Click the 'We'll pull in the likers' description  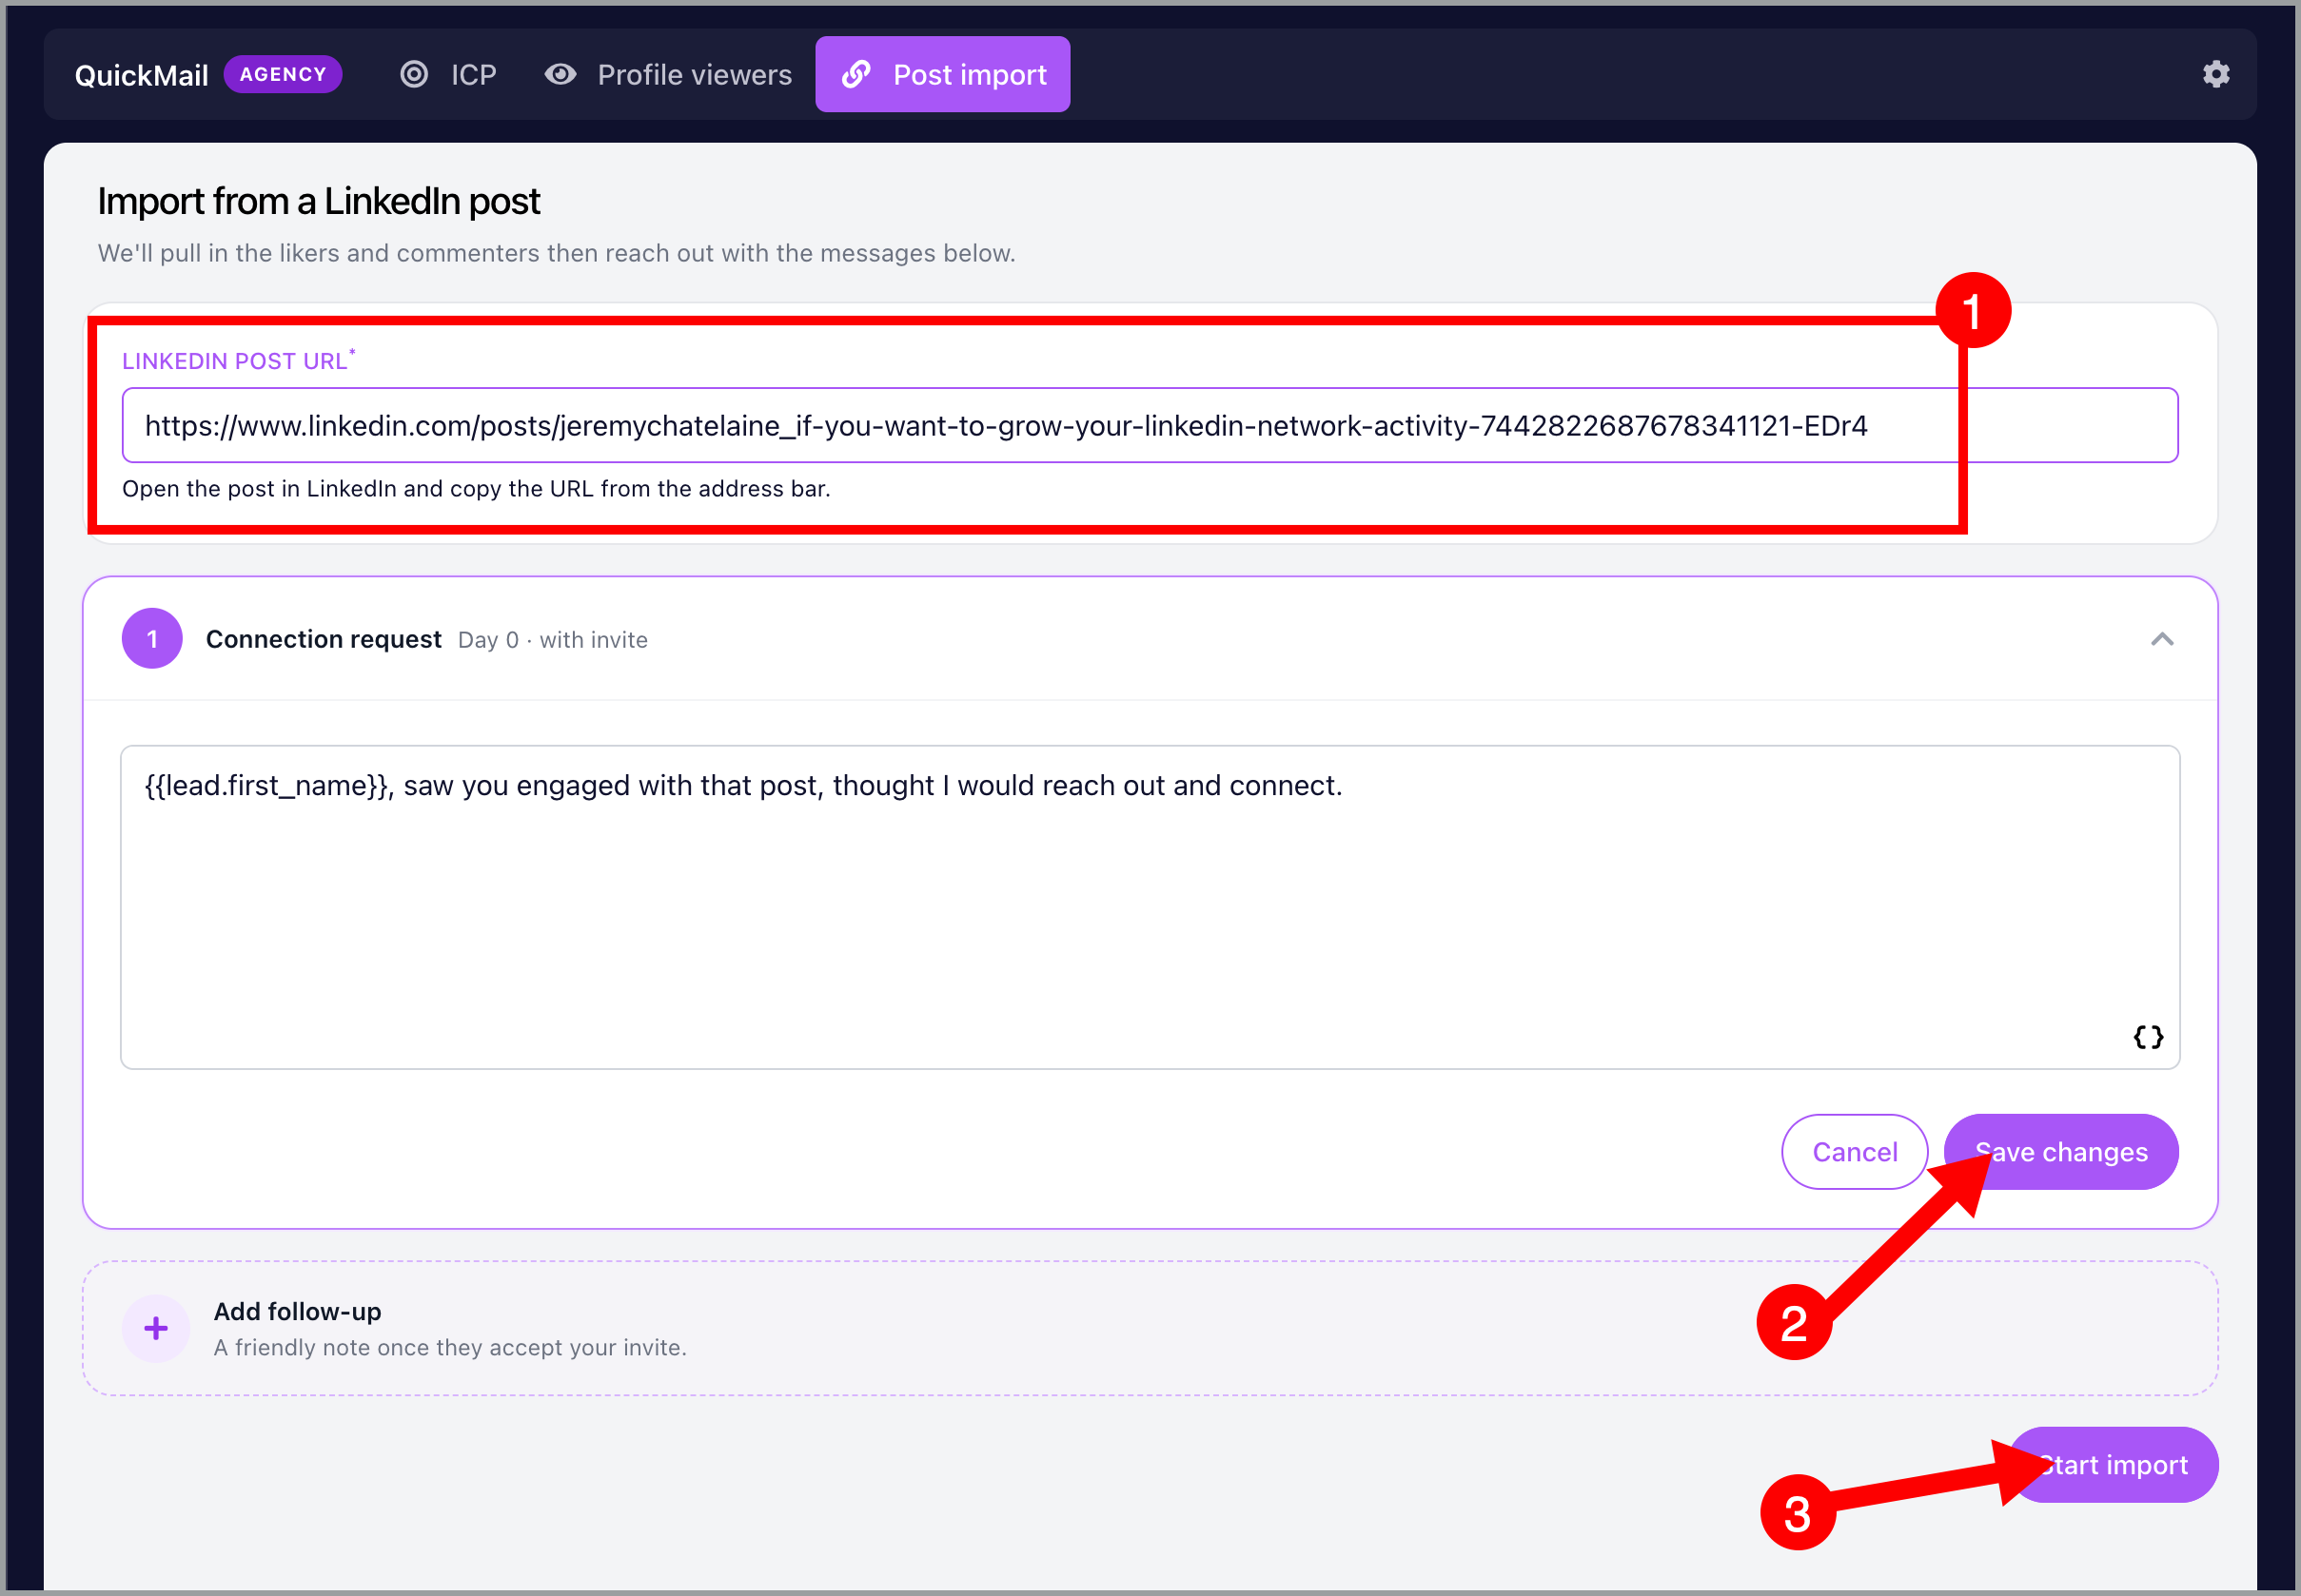click(x=557, y=253)
